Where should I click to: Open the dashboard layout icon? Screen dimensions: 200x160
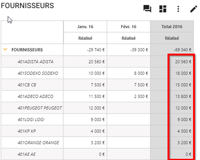[x=163, y=9]
